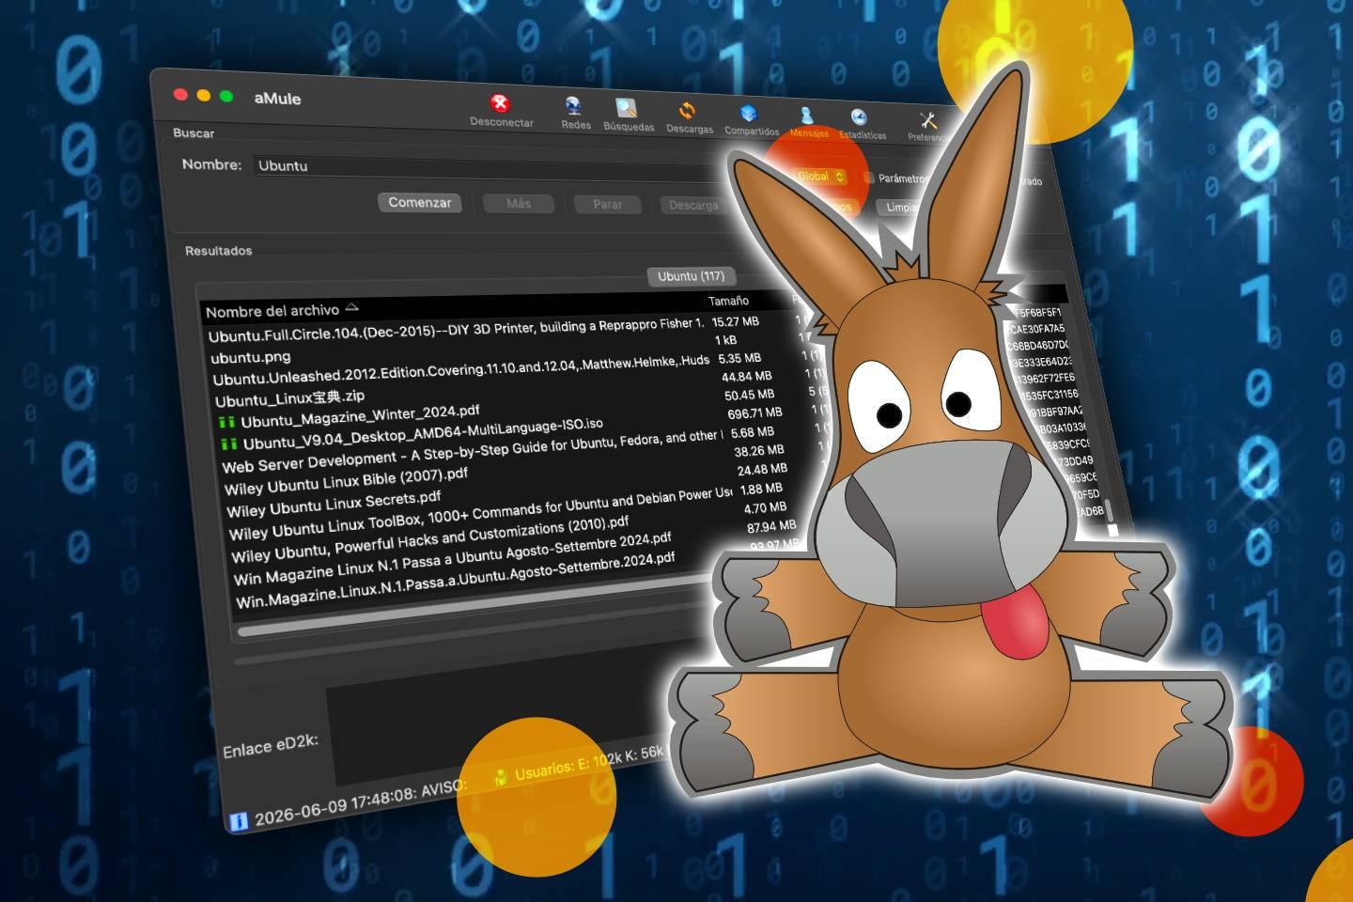The height and width of the screenshot is (902, 1353).
Task: Open the Preferencias tools icon
Action: coord(928,120)
